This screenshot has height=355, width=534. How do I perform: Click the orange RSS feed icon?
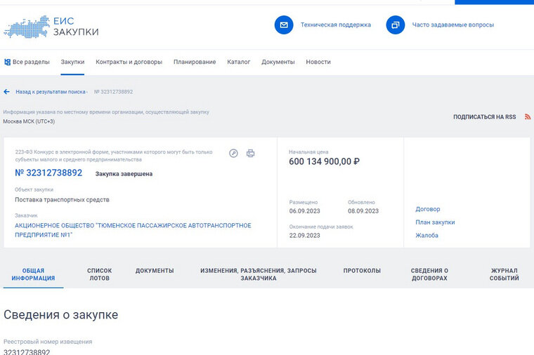click(x=528, y=116)
